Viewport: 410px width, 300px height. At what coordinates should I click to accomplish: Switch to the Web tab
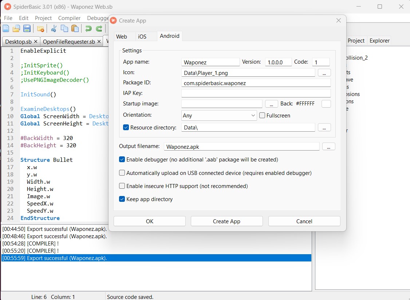[x=122, y=37]
